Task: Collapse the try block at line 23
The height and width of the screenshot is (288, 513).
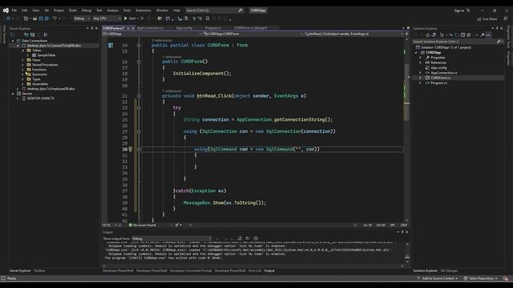Action: pyautogui.click(x=139, y=108)
